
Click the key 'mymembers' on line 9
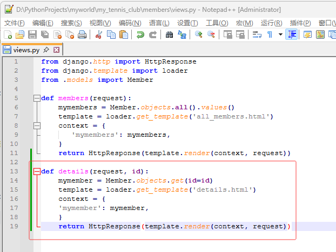tap(95, 135)
